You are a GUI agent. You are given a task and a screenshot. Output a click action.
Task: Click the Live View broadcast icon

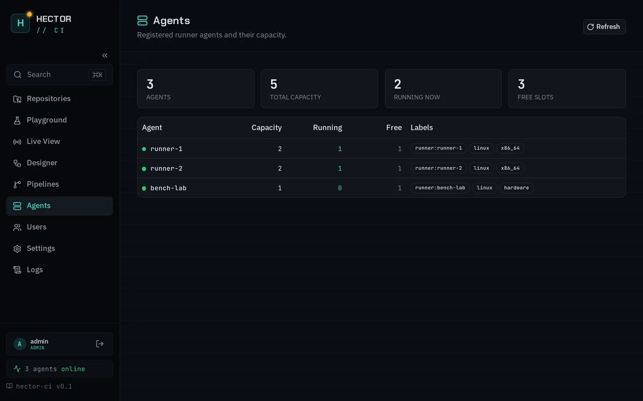tap(17, 142)
